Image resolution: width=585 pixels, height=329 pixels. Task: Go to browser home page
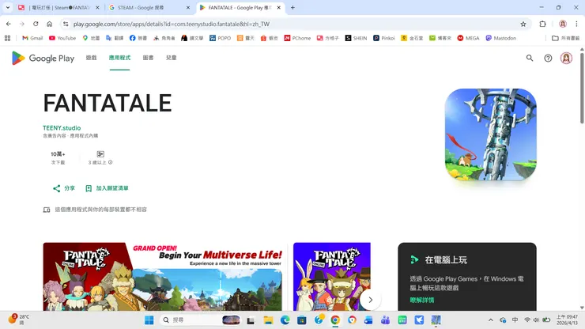[x=49, y=24]
